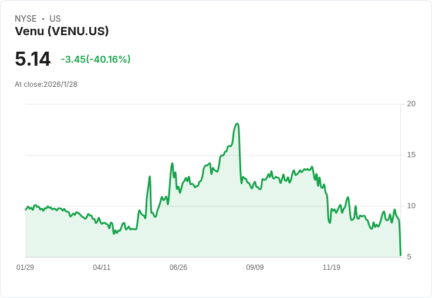Click the 20 y-axis label
The height and width of the screenshot is (298, 432).
(411, 104)
